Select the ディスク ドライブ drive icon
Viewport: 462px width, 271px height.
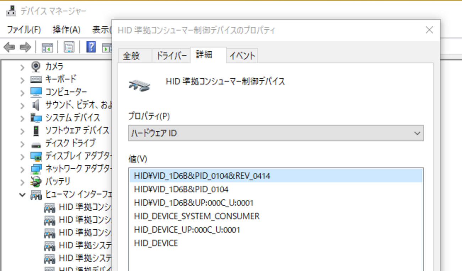coord(36,144)
